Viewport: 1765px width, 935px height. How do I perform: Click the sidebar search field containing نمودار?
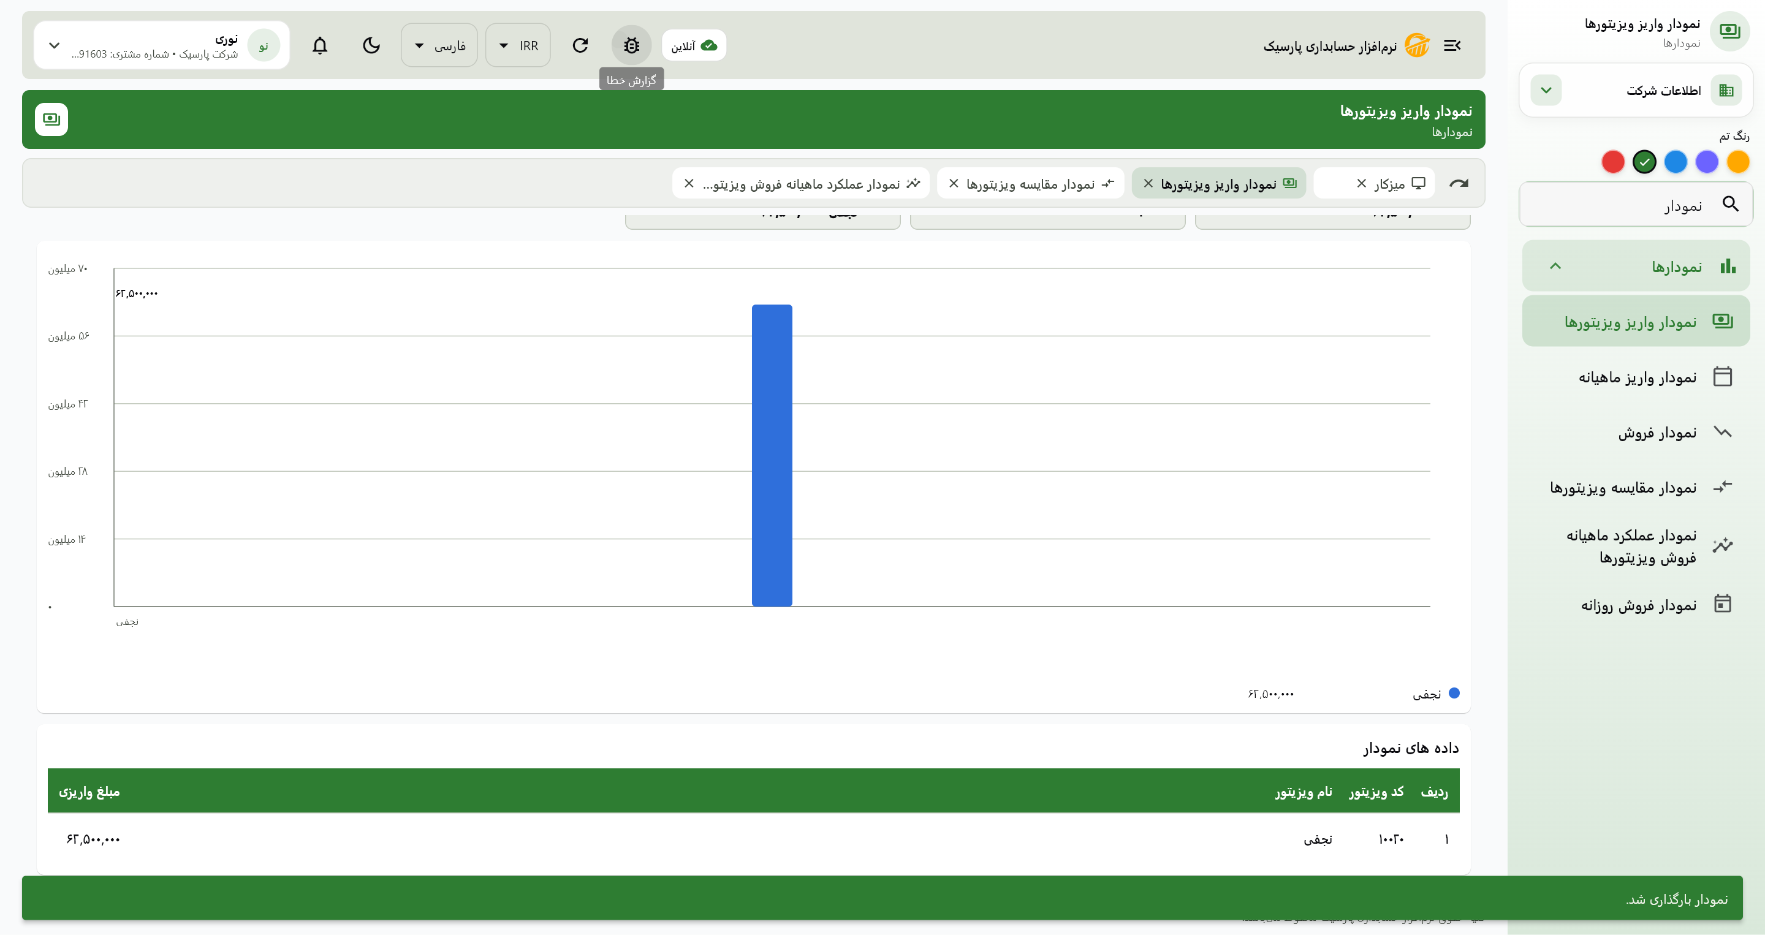(1636, 204)
